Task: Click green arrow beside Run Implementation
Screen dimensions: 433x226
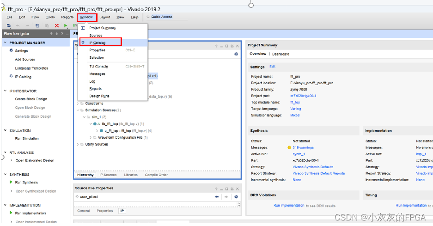Action: pos(11,213)
